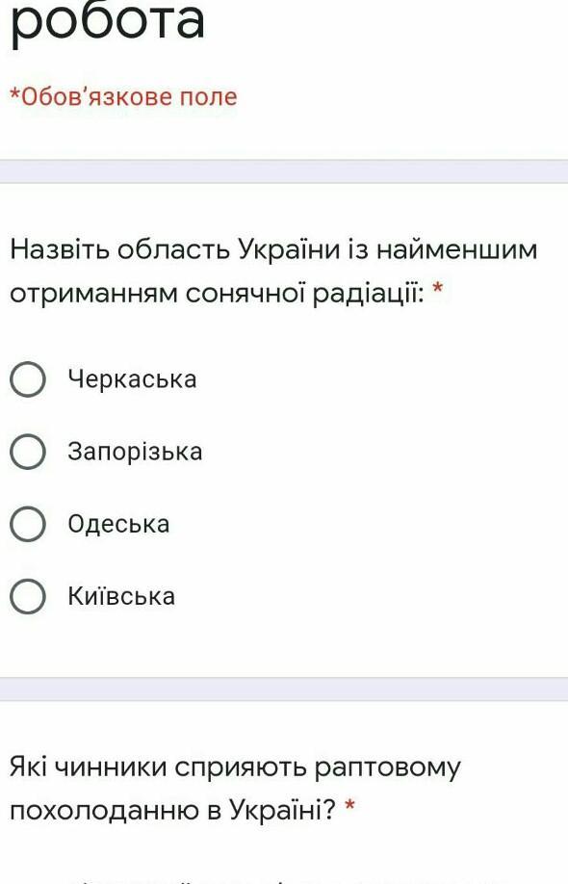Select the Черкаська radio button circle
Image resolution: width=568 pixels, height=884 pixels.
[28, 379]
